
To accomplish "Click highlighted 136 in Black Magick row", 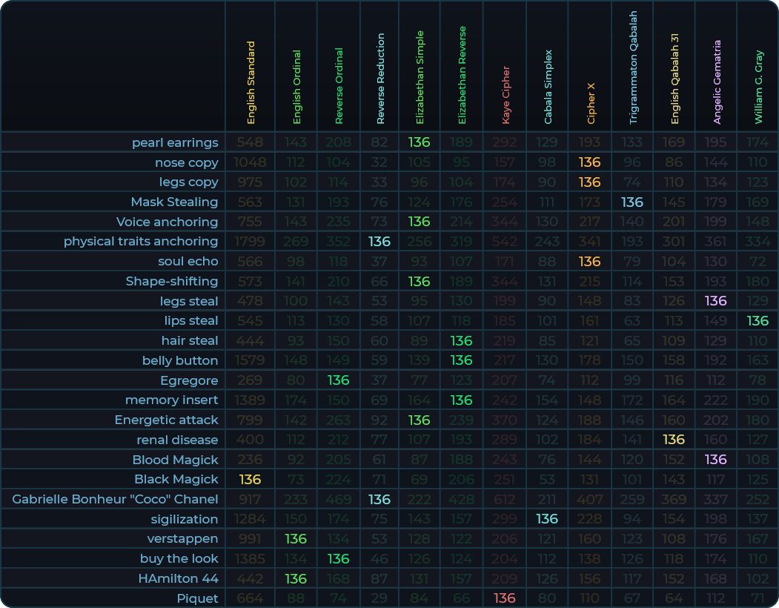I will pos(249,479).
